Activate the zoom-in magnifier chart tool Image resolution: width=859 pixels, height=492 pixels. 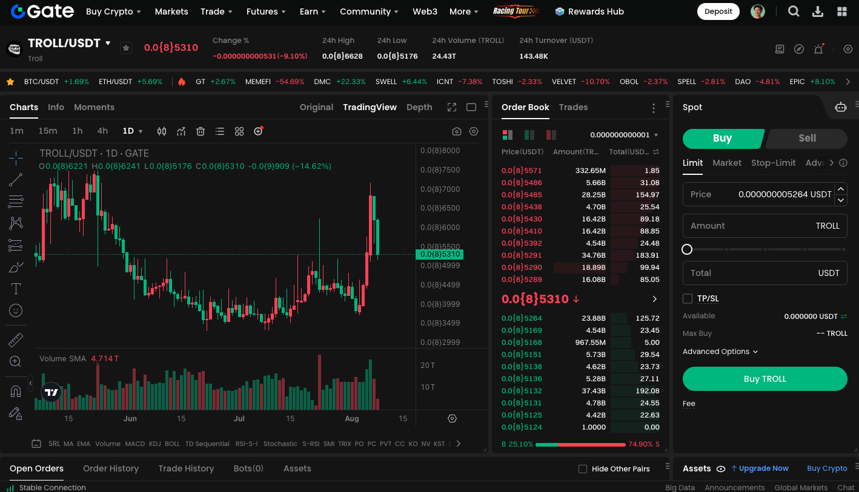16,361
